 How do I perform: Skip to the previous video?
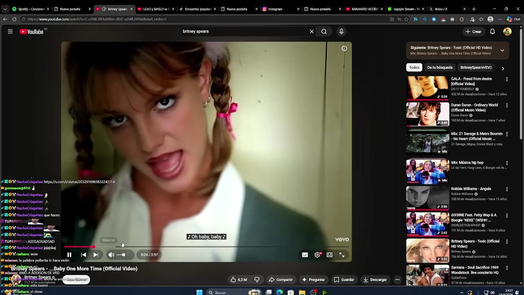(84, 255)
